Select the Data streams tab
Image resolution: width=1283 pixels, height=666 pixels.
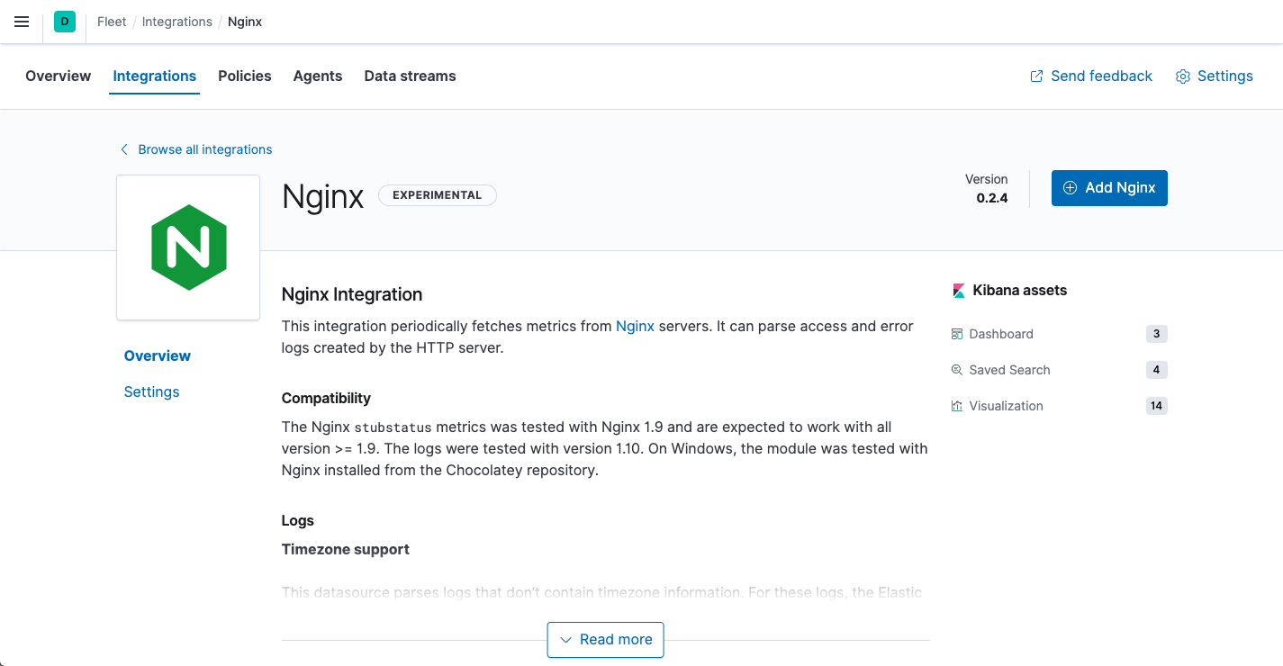tap(410, 76)
